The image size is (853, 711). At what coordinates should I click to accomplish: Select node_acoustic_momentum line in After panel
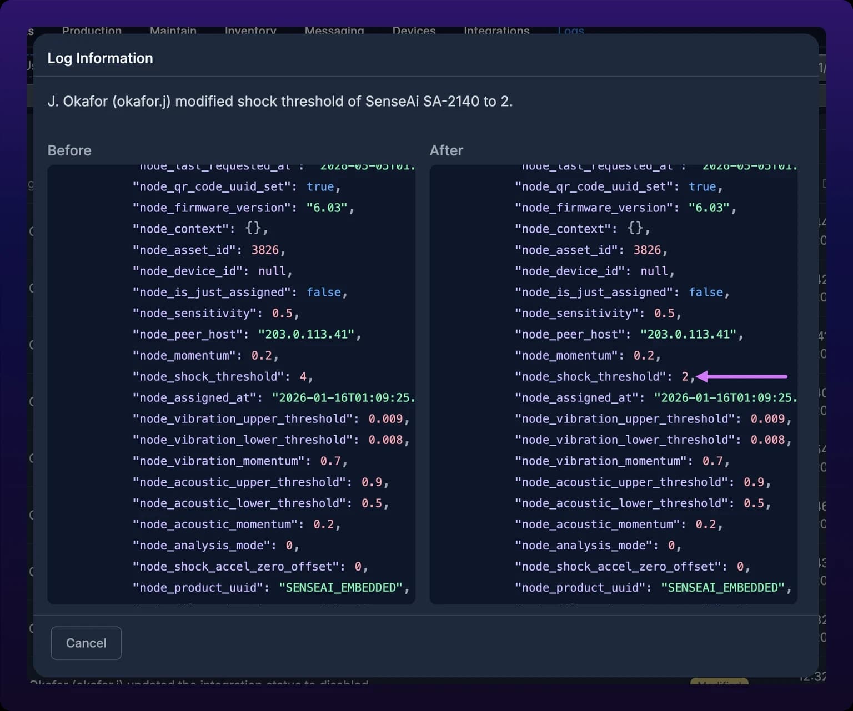[619, 524]
